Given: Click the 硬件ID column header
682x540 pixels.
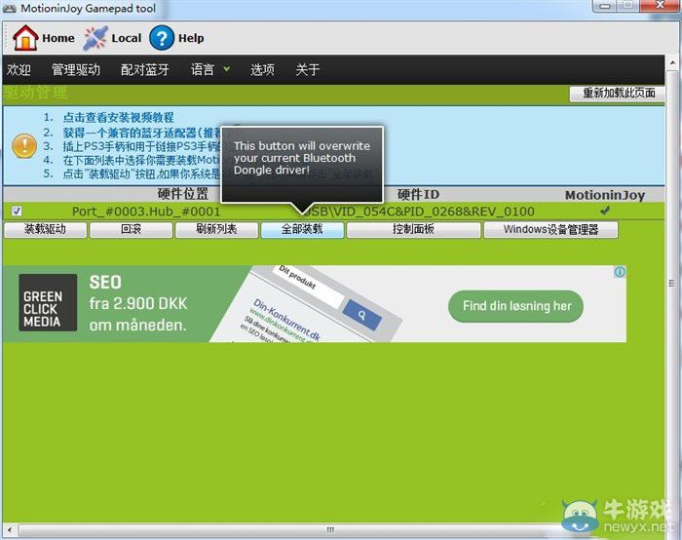Looking at the screenshot, I should point(418,195).
